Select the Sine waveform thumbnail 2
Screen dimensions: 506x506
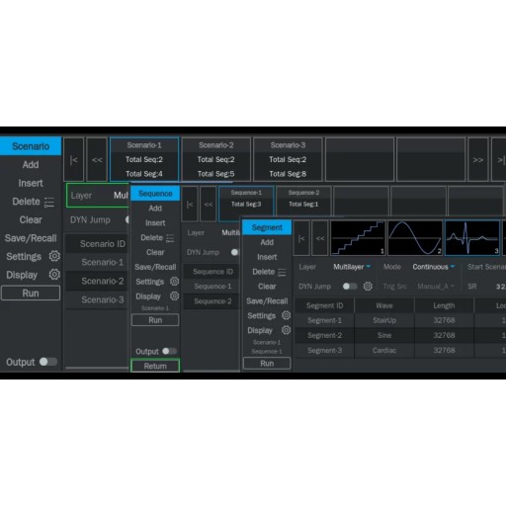click(415, 238)
